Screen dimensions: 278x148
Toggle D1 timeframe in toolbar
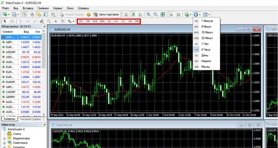pyautogui.click(x=123, y=21)
